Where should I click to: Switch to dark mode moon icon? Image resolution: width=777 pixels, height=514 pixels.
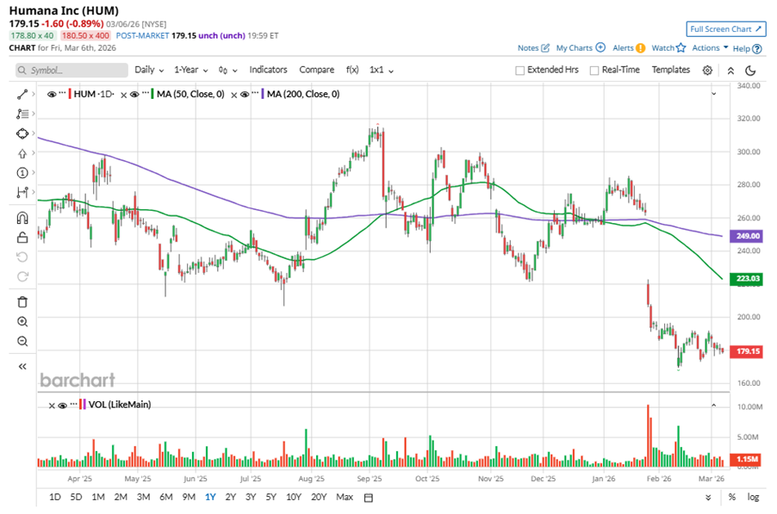(751, 71)
